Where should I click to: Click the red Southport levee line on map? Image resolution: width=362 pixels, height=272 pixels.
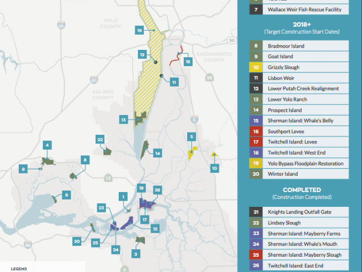tap(176, 57)
